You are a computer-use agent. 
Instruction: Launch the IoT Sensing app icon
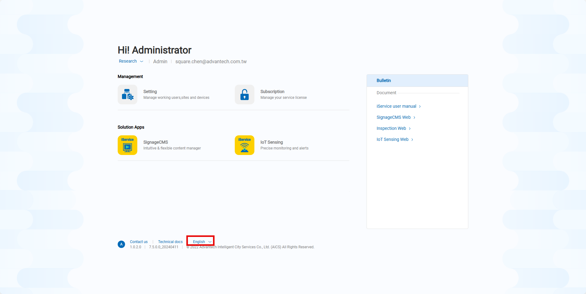coord(244,145)
